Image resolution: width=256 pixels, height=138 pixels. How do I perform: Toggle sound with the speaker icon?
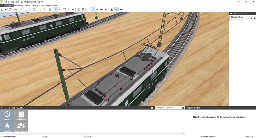pyautogui.click(x=122, y=10)
